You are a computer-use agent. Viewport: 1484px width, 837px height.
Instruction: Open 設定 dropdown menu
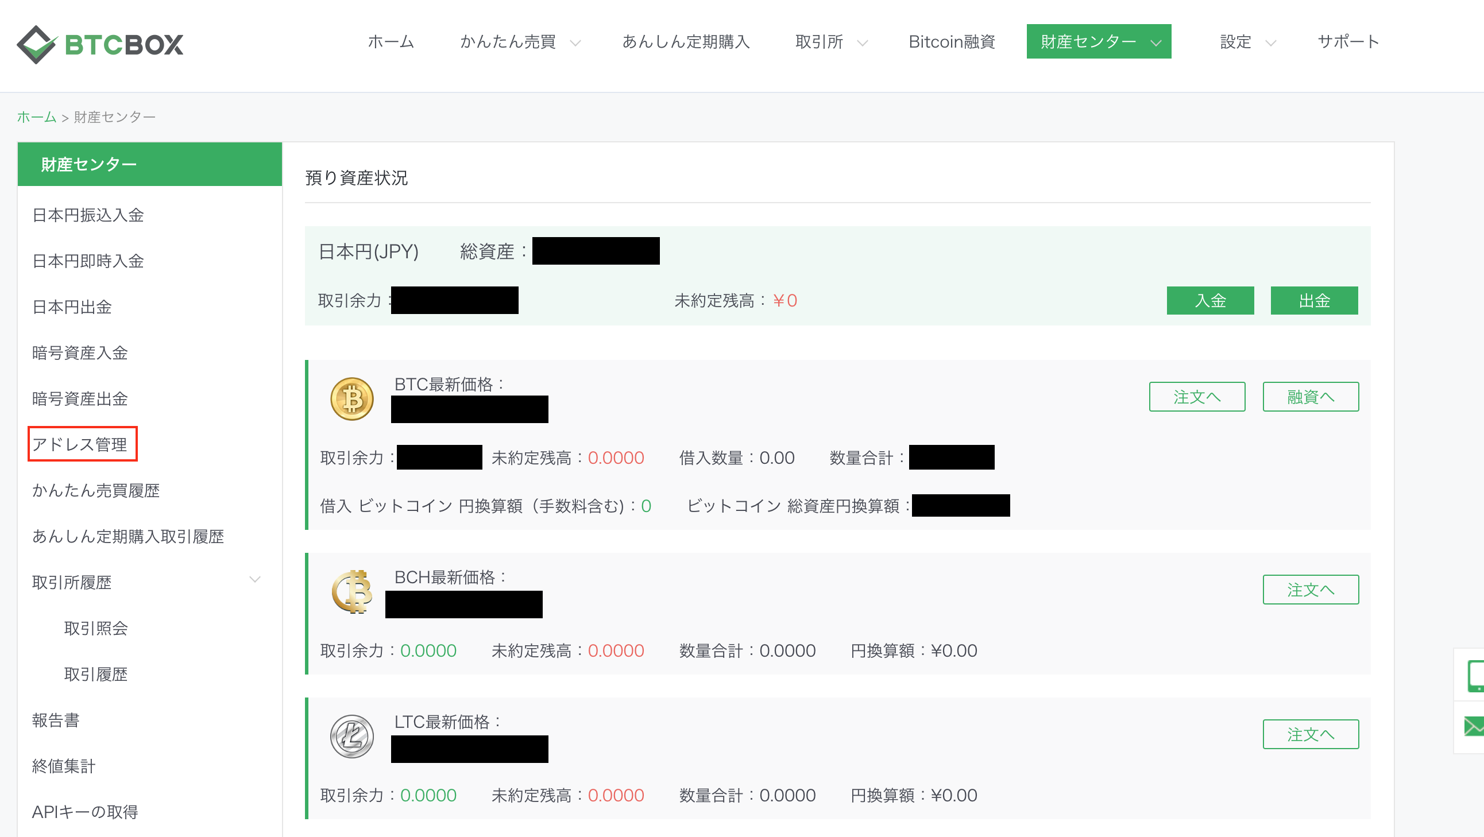(1248, 42)
